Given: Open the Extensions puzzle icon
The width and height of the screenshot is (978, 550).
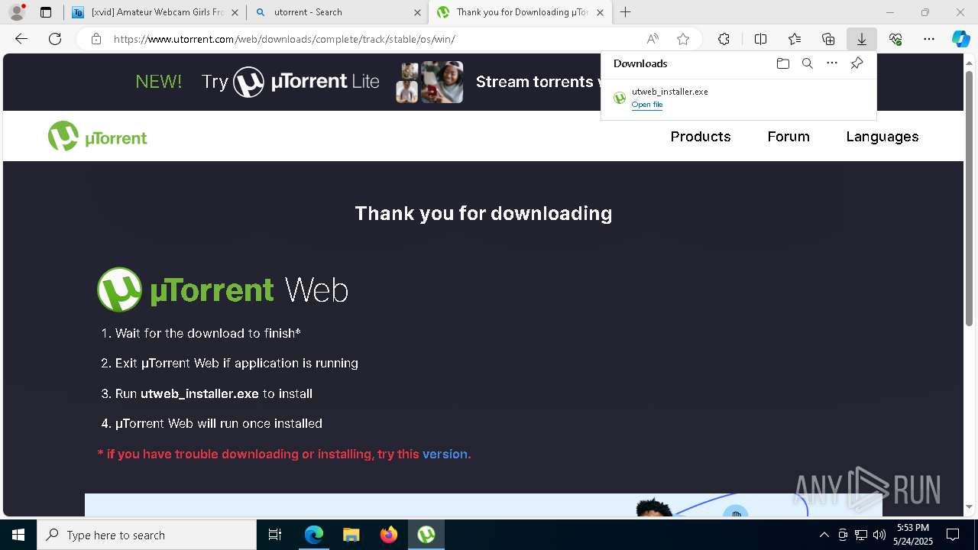Looking at the screenshot, I should click(x=724, y=39).
